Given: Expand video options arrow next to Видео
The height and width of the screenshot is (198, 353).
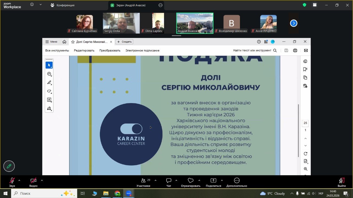Looking at the screenshot, I should click(x=42, y=180).
